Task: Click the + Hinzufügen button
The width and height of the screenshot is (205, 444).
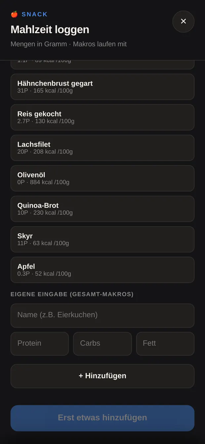Action: [x=102, y=376]
